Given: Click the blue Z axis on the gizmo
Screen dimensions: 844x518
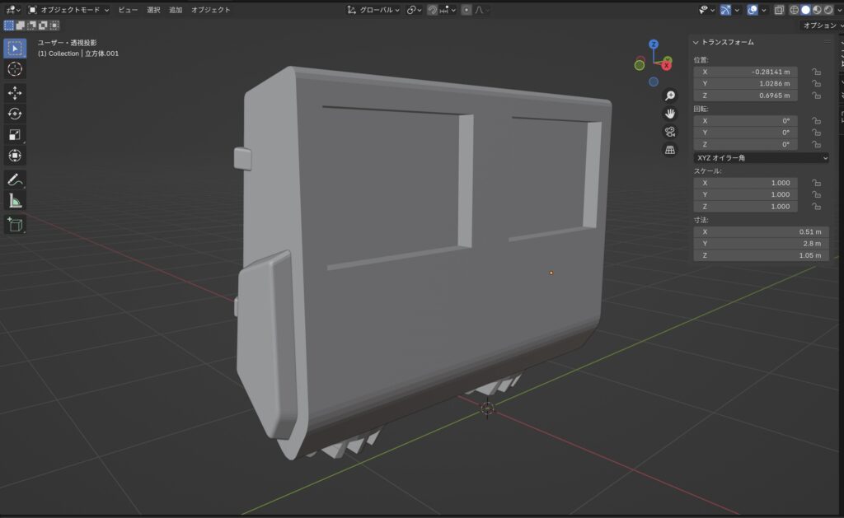Looking at the screenshot, I should [654, 44].
